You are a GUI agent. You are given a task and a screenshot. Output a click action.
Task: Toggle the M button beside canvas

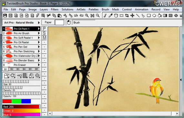[x=44, y=38]
